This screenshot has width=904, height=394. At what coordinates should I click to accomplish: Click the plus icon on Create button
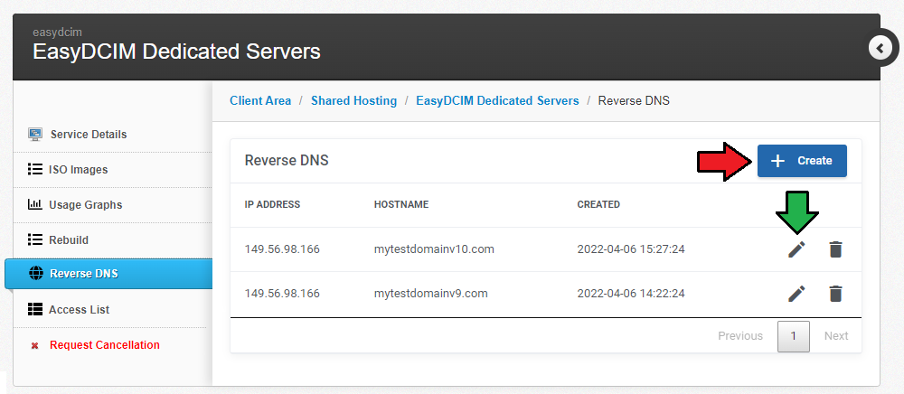[x=777, y=161]
